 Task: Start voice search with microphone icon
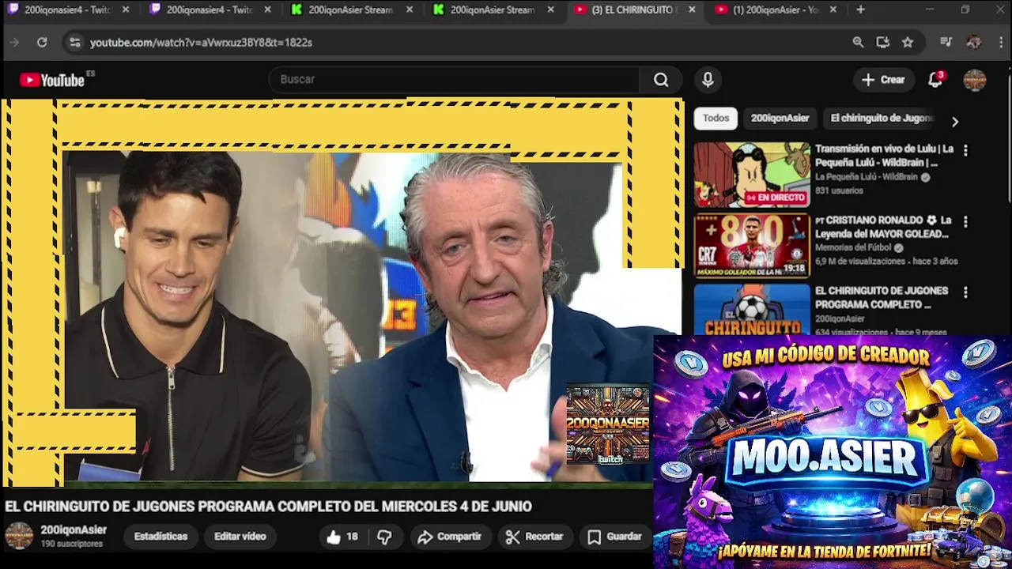708,80
